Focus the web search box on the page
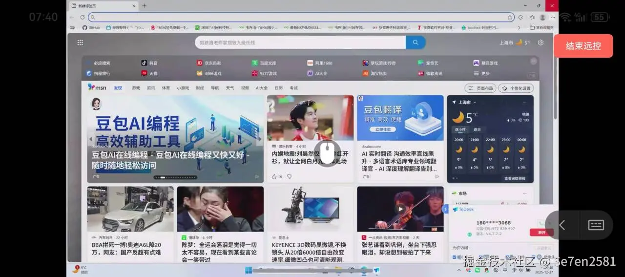The image size is (625, 277). 300,43
